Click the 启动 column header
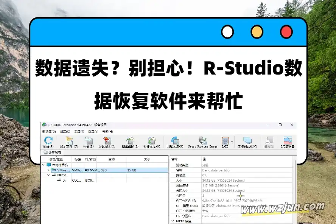 (112, 159)
